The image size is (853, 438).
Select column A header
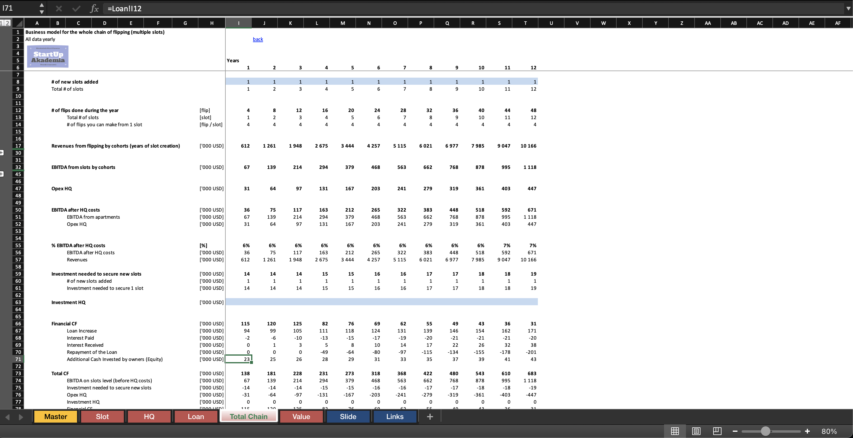[x=37, y=23]
